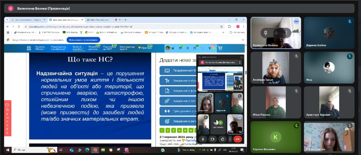Open the three-dot menu in Meet mini window header

click(x=240, y=62)
